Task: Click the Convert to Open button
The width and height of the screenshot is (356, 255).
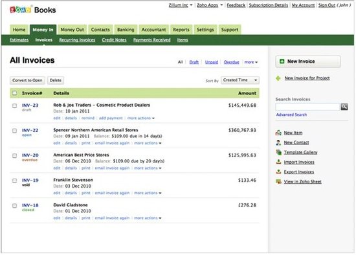Action: coord(27,80)
